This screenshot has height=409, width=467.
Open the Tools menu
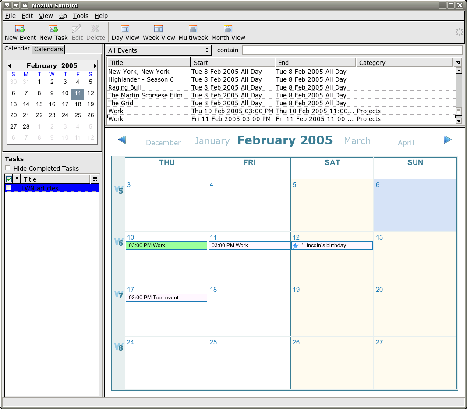point(81,16)
